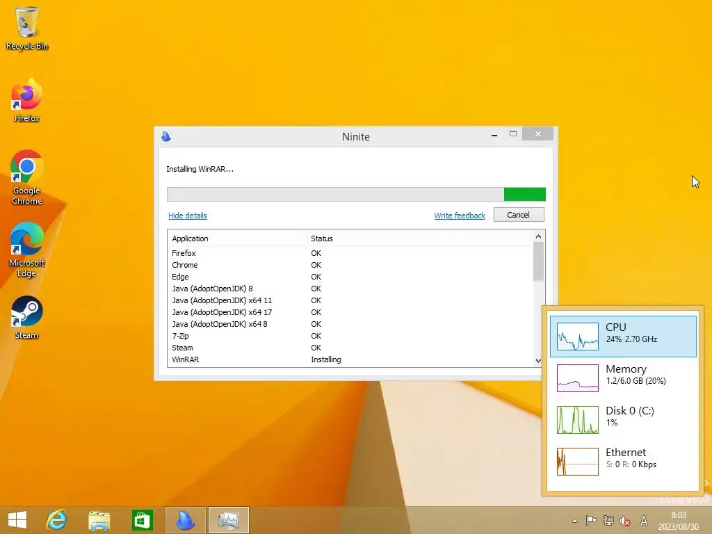Select the Java (AdoptOpenJDK) x64 11 row
Screen dimensions: 712x534
pos(350,300)
